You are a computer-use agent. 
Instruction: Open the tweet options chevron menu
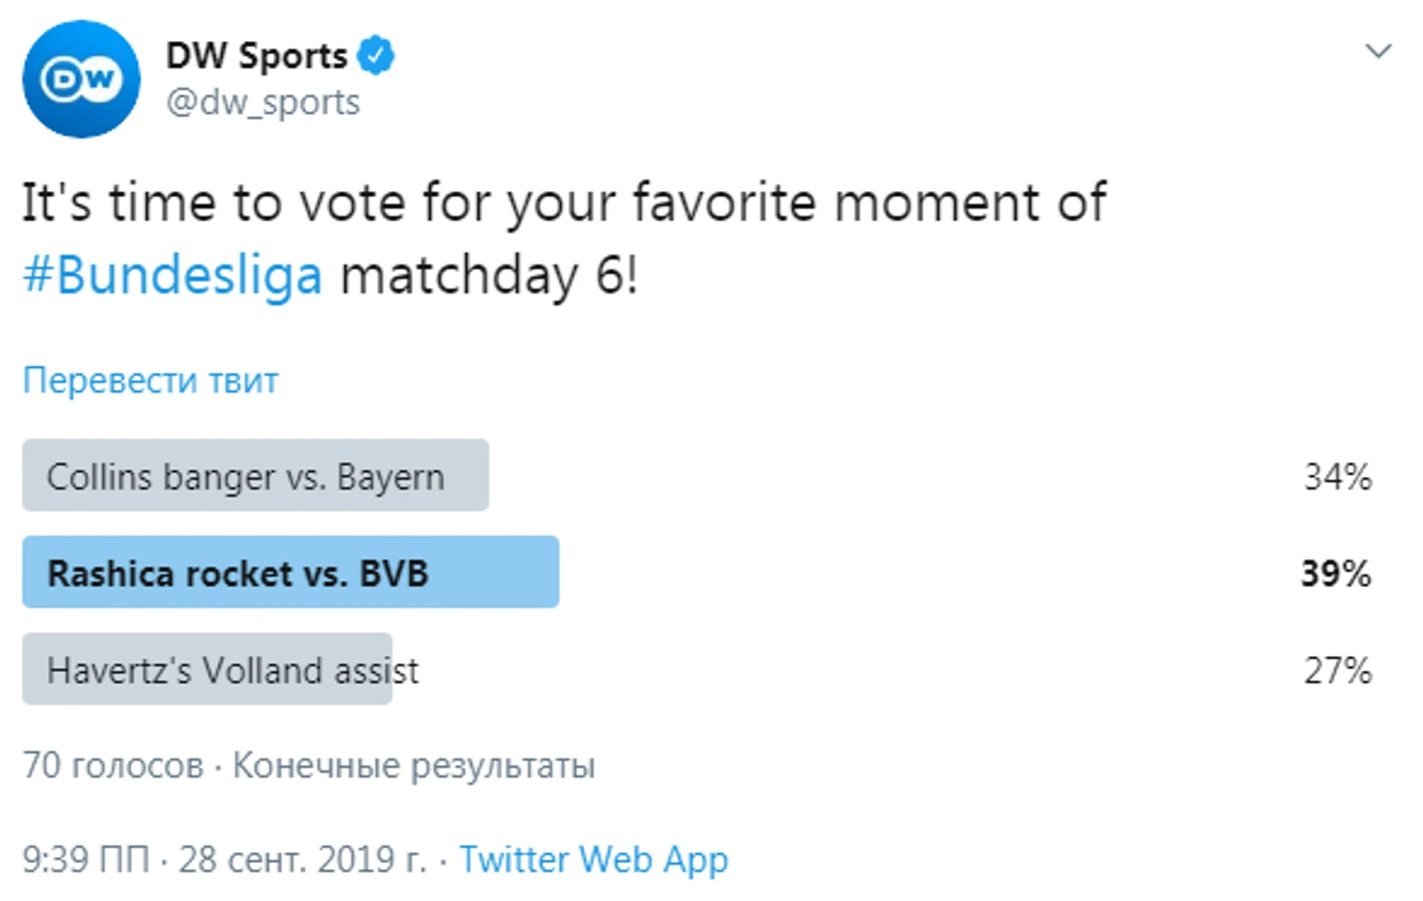click(x=1378, y=51)
